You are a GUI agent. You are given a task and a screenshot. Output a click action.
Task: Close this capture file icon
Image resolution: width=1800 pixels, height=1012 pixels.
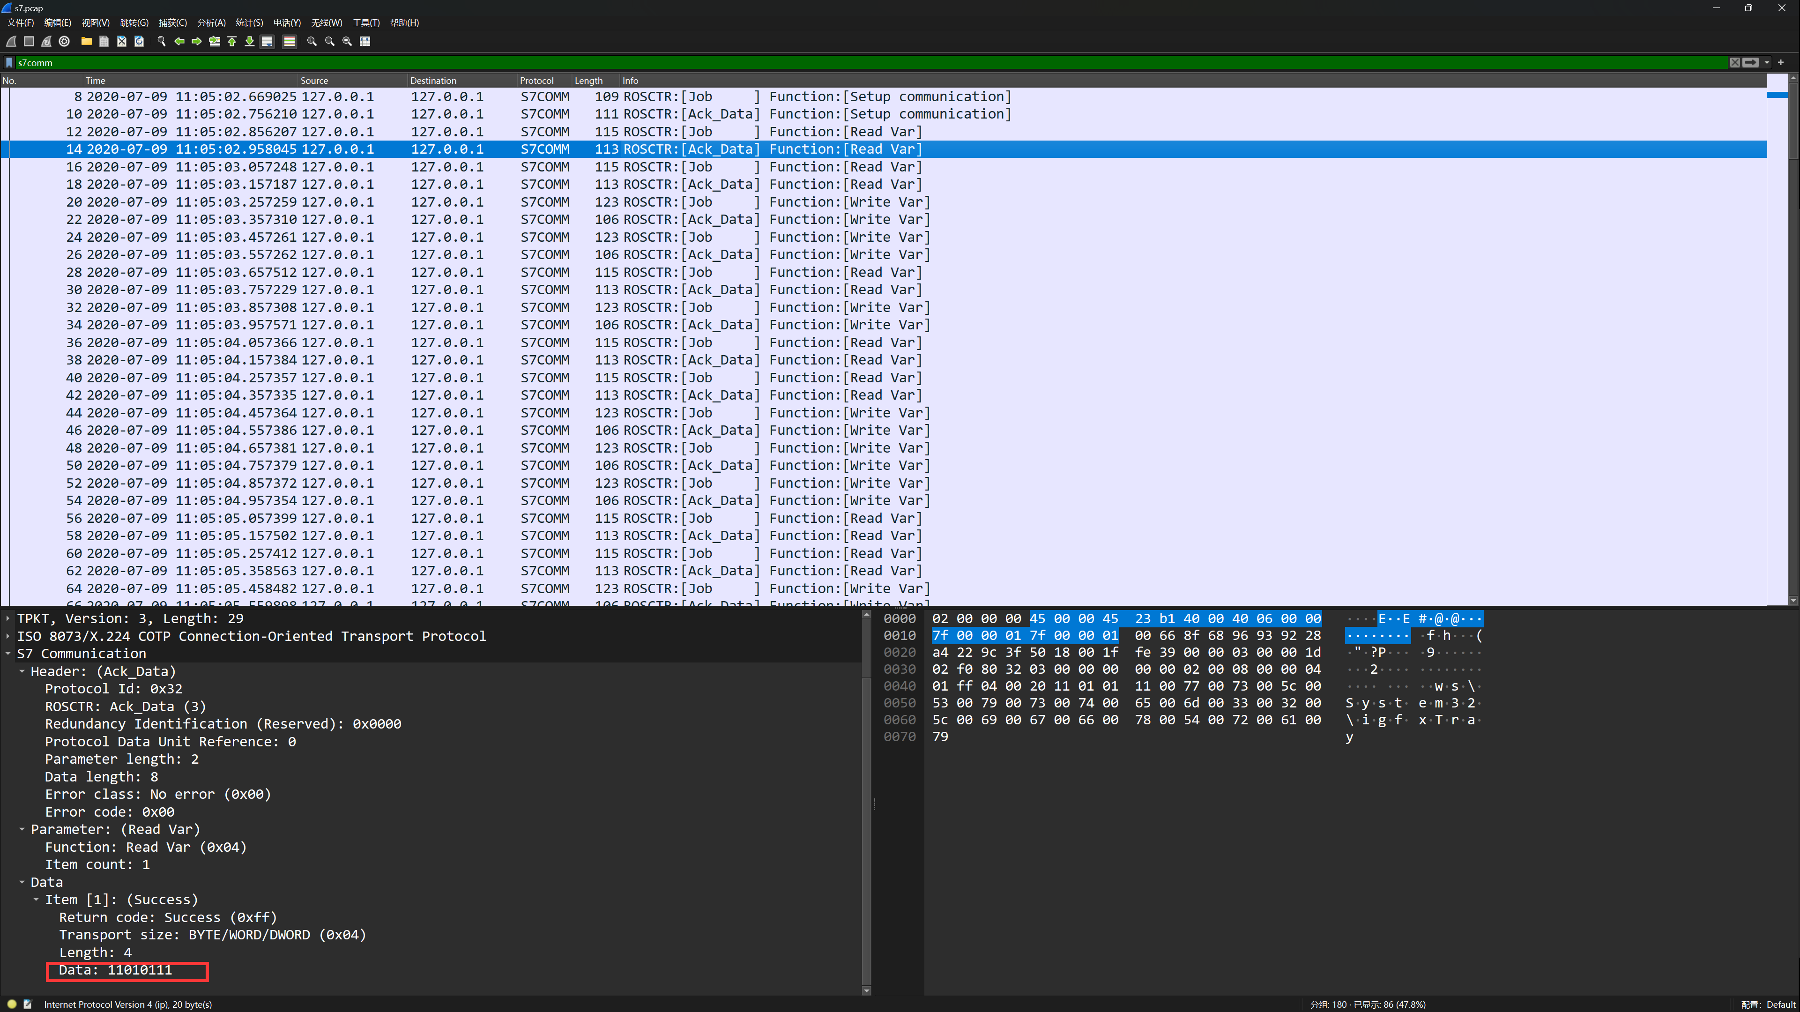[122, 41]
